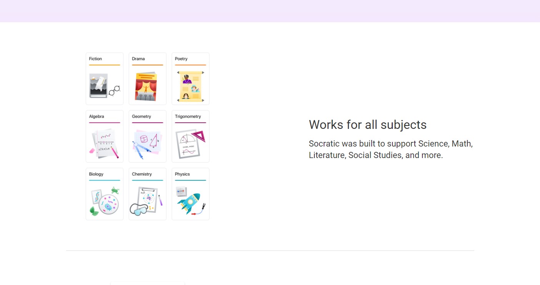Viewport: 540px width, 285px height.
Task: Click the Algebra notebook icon
Action: click(104, 144)
